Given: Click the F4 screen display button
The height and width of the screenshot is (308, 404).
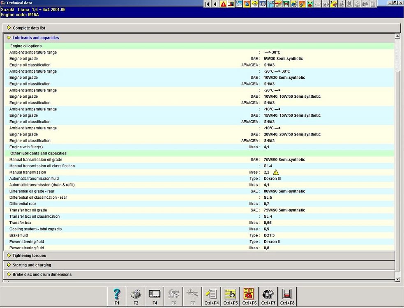Looking at the screenshot, I should pyautogui.click(x=155, y=297).
